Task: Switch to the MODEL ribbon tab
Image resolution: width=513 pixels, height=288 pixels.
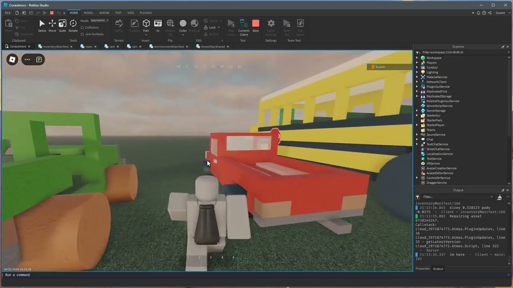Action: coord(89,13)
